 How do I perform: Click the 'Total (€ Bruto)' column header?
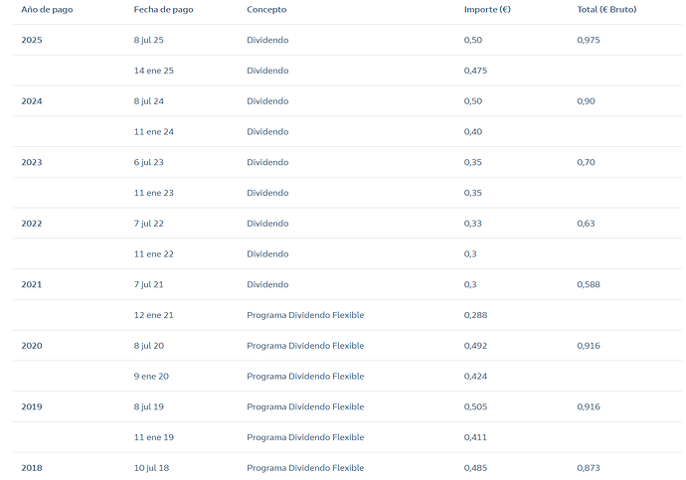[x=606, y=9]
